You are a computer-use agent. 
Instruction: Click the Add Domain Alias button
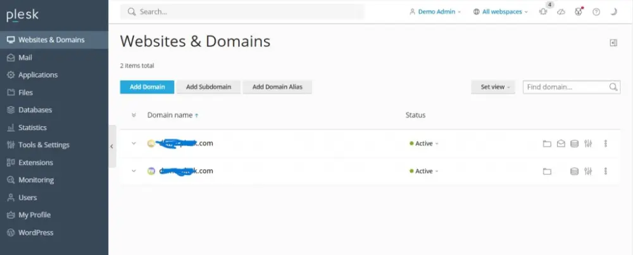pos(277,87)
